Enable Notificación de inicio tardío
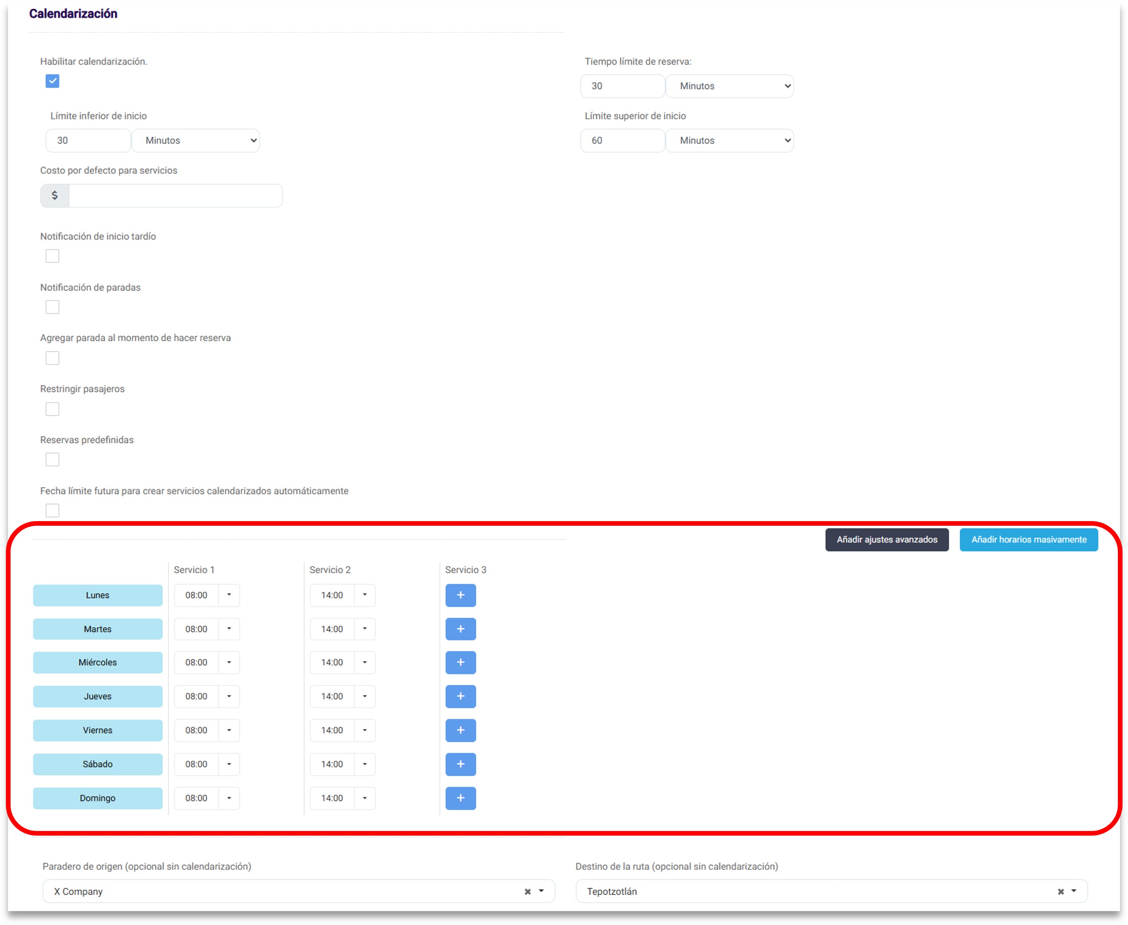Viewport: 1128px width, 925px height. 52,256
